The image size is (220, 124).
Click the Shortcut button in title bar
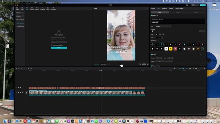[195, 5]
